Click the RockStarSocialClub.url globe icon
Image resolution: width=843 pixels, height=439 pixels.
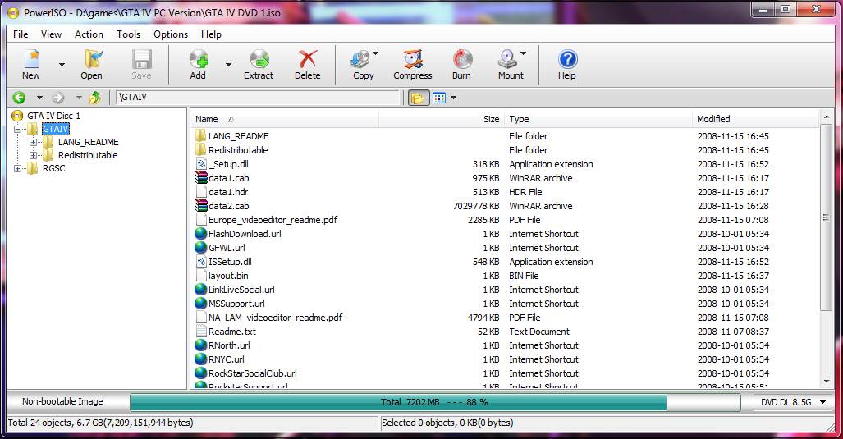coord(200,373)
